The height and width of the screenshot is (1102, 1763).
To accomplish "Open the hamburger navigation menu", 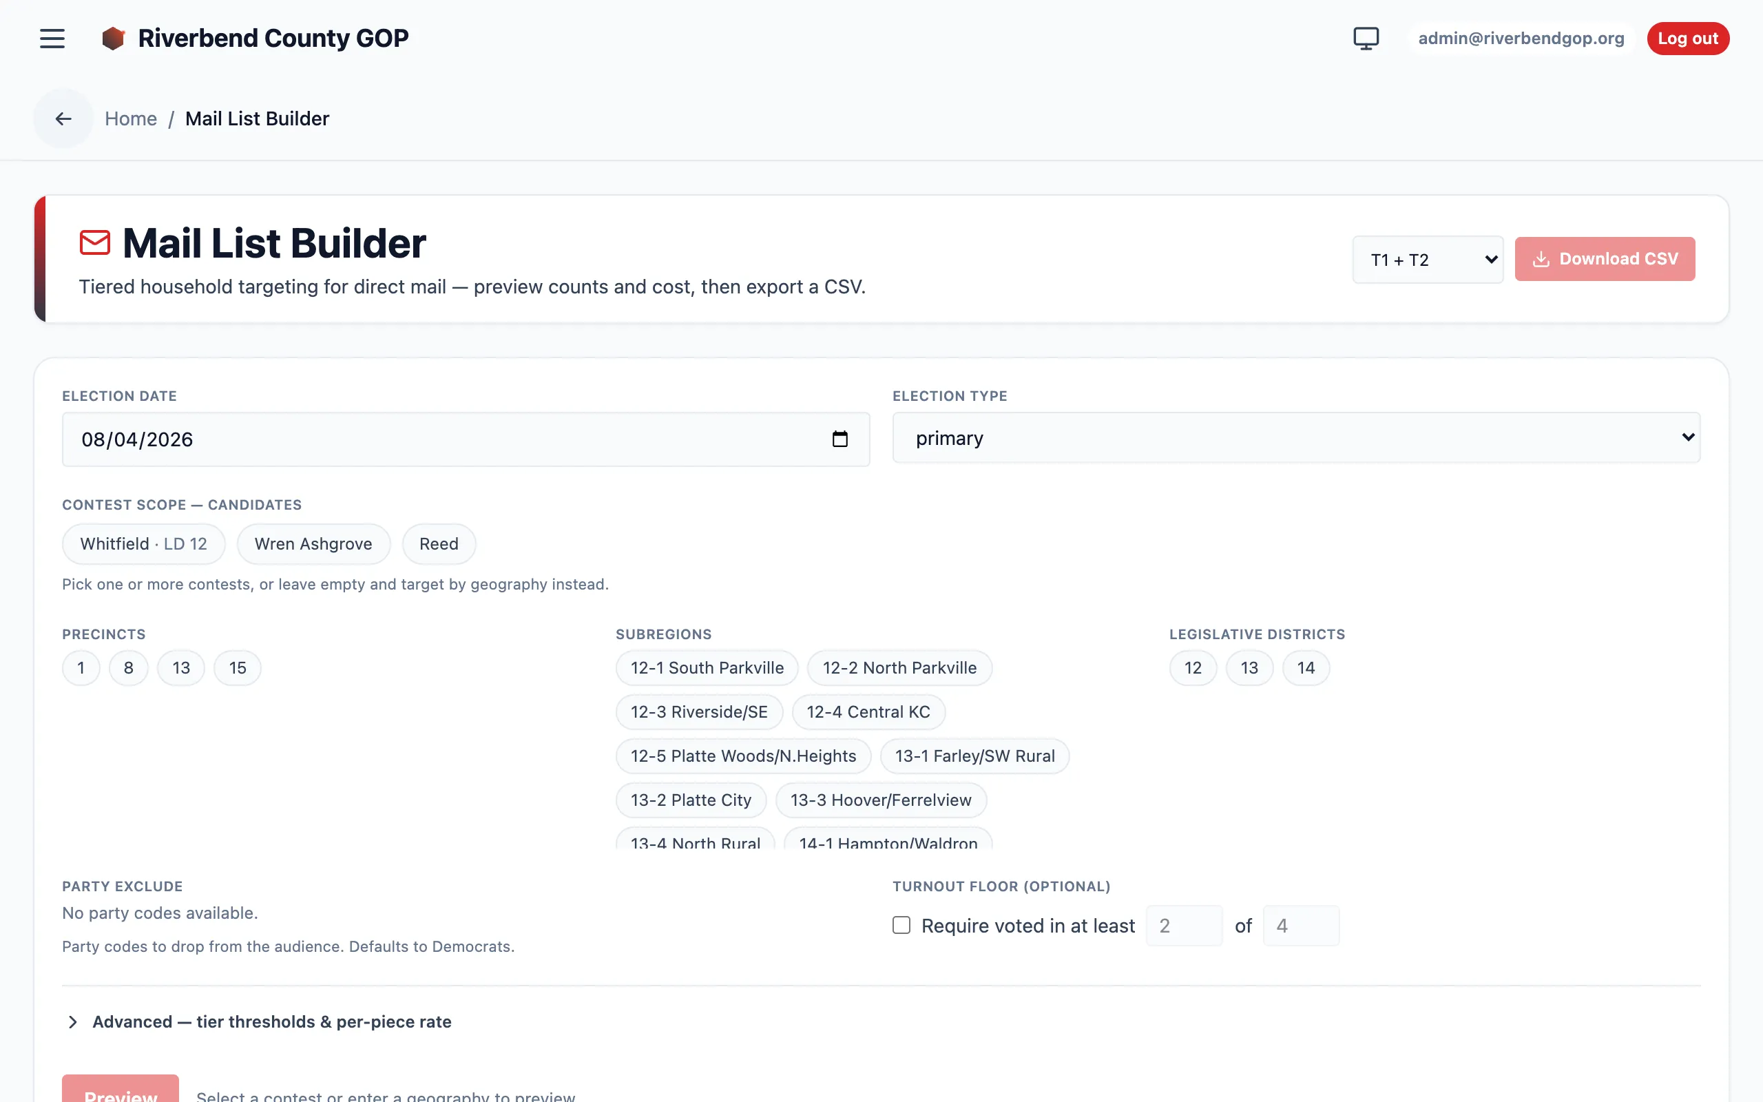I will coord(52,39).
